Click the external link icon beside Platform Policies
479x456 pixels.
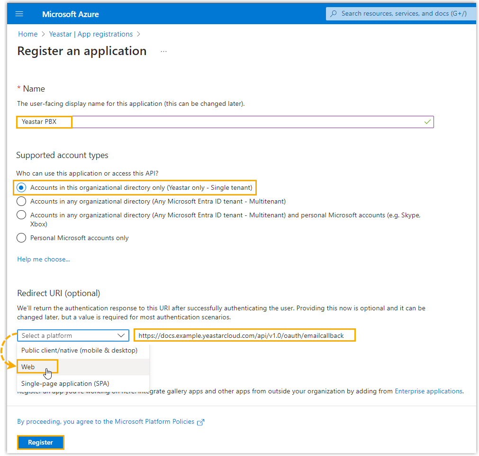click(200, 422)
